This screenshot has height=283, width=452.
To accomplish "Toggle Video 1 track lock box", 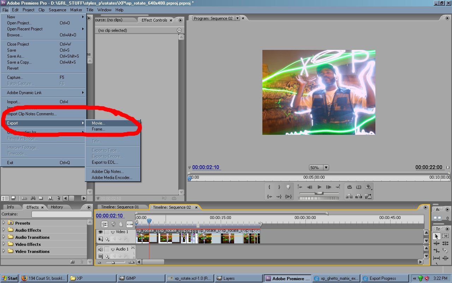I will point(107,232).
